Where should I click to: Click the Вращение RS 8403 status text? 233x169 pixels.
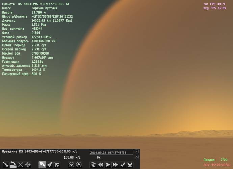click(33, 151)
